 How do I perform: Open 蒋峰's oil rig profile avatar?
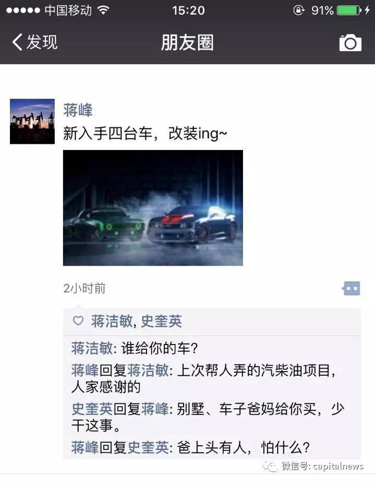click(32, 121)
